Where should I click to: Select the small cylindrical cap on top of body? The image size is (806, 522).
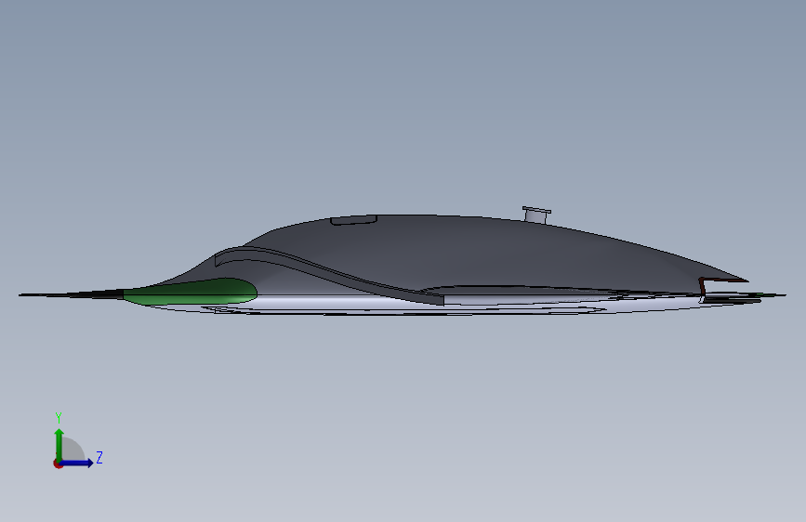(536, 215)
